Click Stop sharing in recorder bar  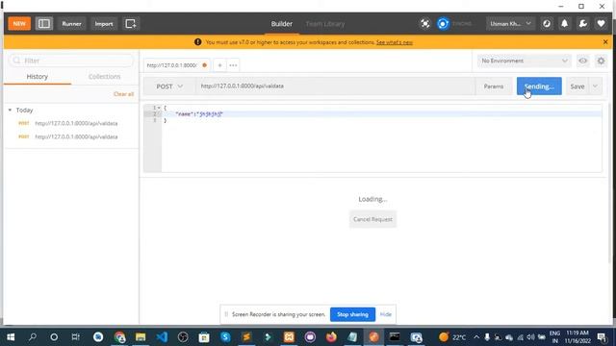tap(352, 314)
